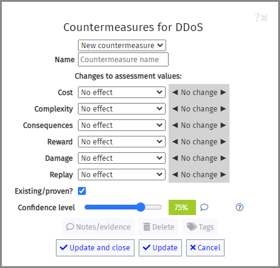Open the Replay effect dropdown
The width and height of the screenshot is (280, 268).
tap(122, 174)
